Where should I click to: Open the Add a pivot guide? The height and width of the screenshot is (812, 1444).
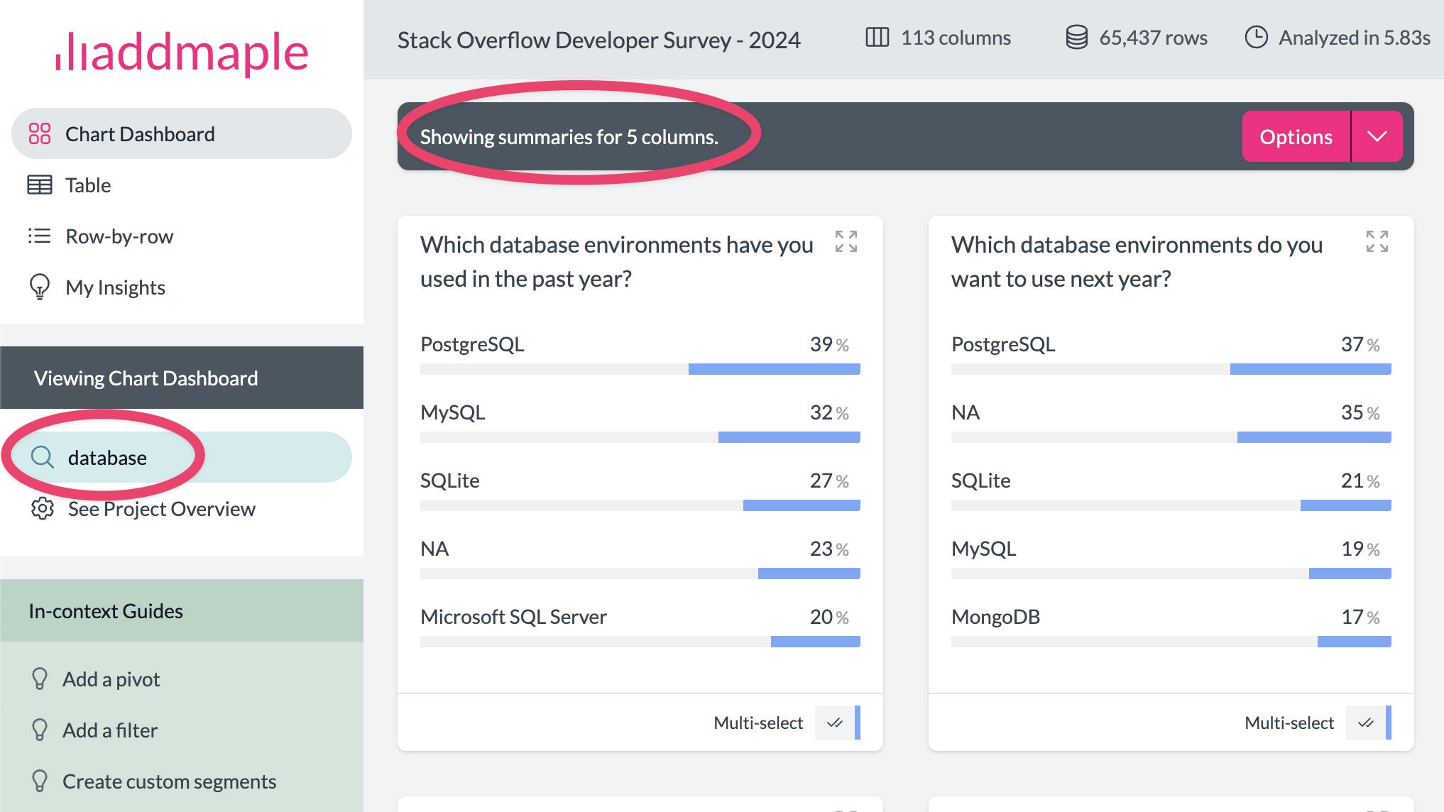(x=111, y=679)
